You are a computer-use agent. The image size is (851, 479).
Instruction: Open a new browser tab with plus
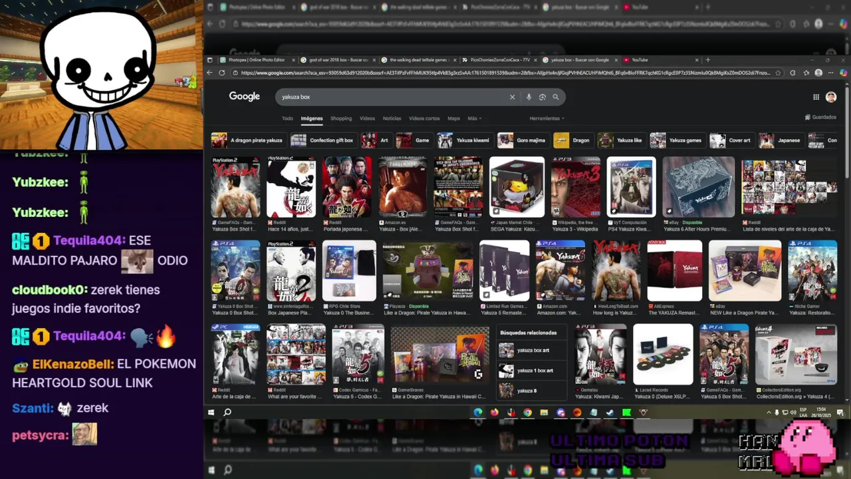(x=707, y=60)
